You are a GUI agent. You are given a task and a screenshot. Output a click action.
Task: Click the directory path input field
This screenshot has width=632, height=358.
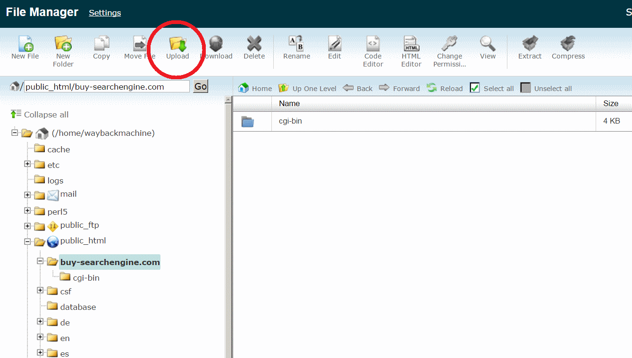(x=107, y=87)
